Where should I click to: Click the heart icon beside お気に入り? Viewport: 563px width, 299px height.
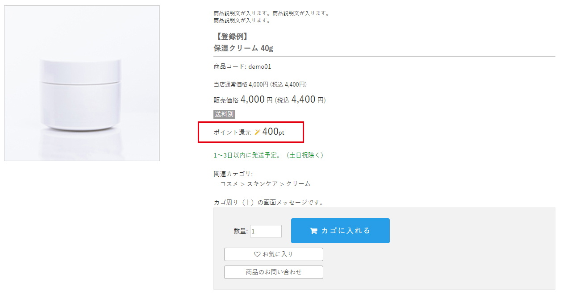(x=257, y=254)
